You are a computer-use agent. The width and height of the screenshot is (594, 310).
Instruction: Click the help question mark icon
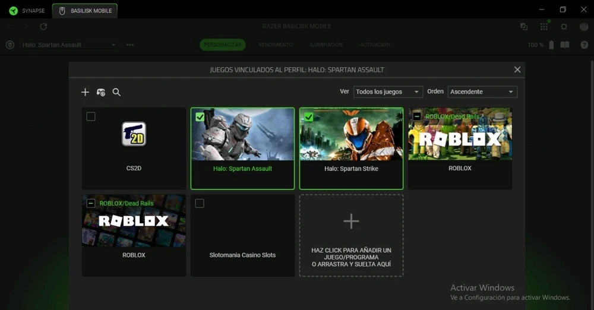(x=584, y=45)
